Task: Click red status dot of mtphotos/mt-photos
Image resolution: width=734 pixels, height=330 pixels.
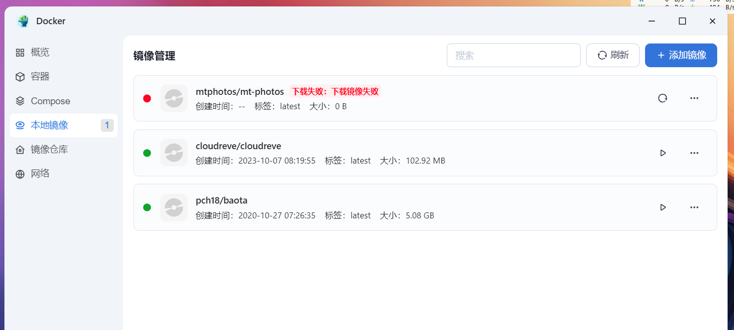Action: coord(147,98)
